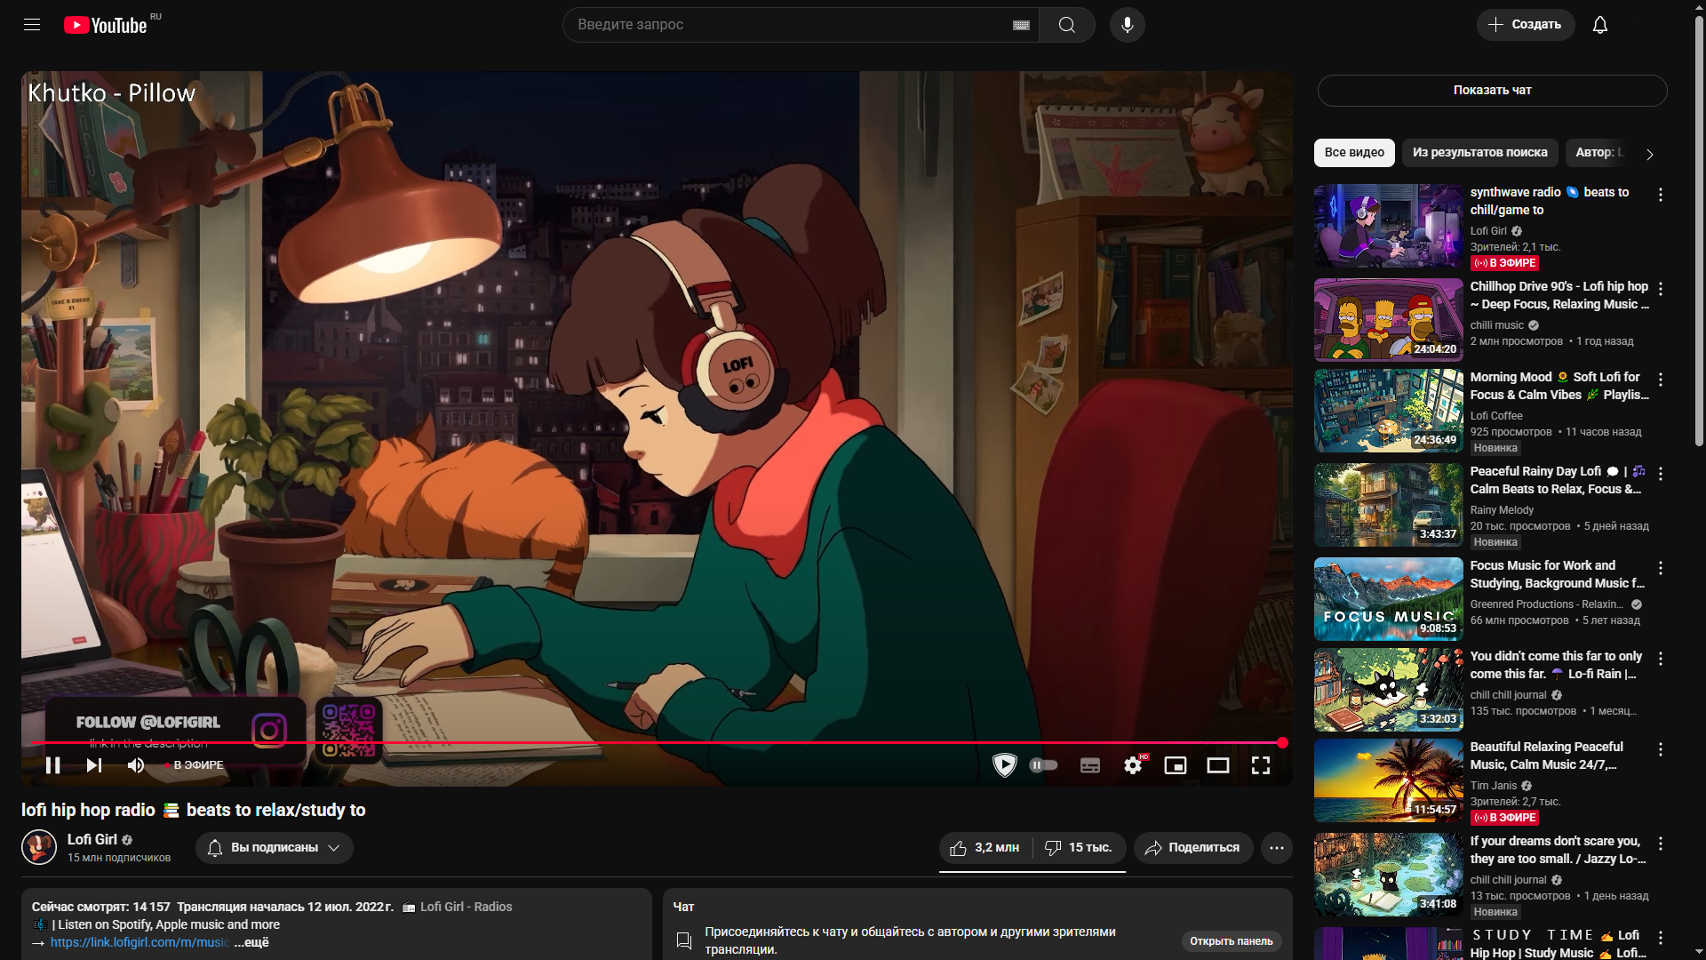Enter fullscreen mode in player

point(1260,765)
